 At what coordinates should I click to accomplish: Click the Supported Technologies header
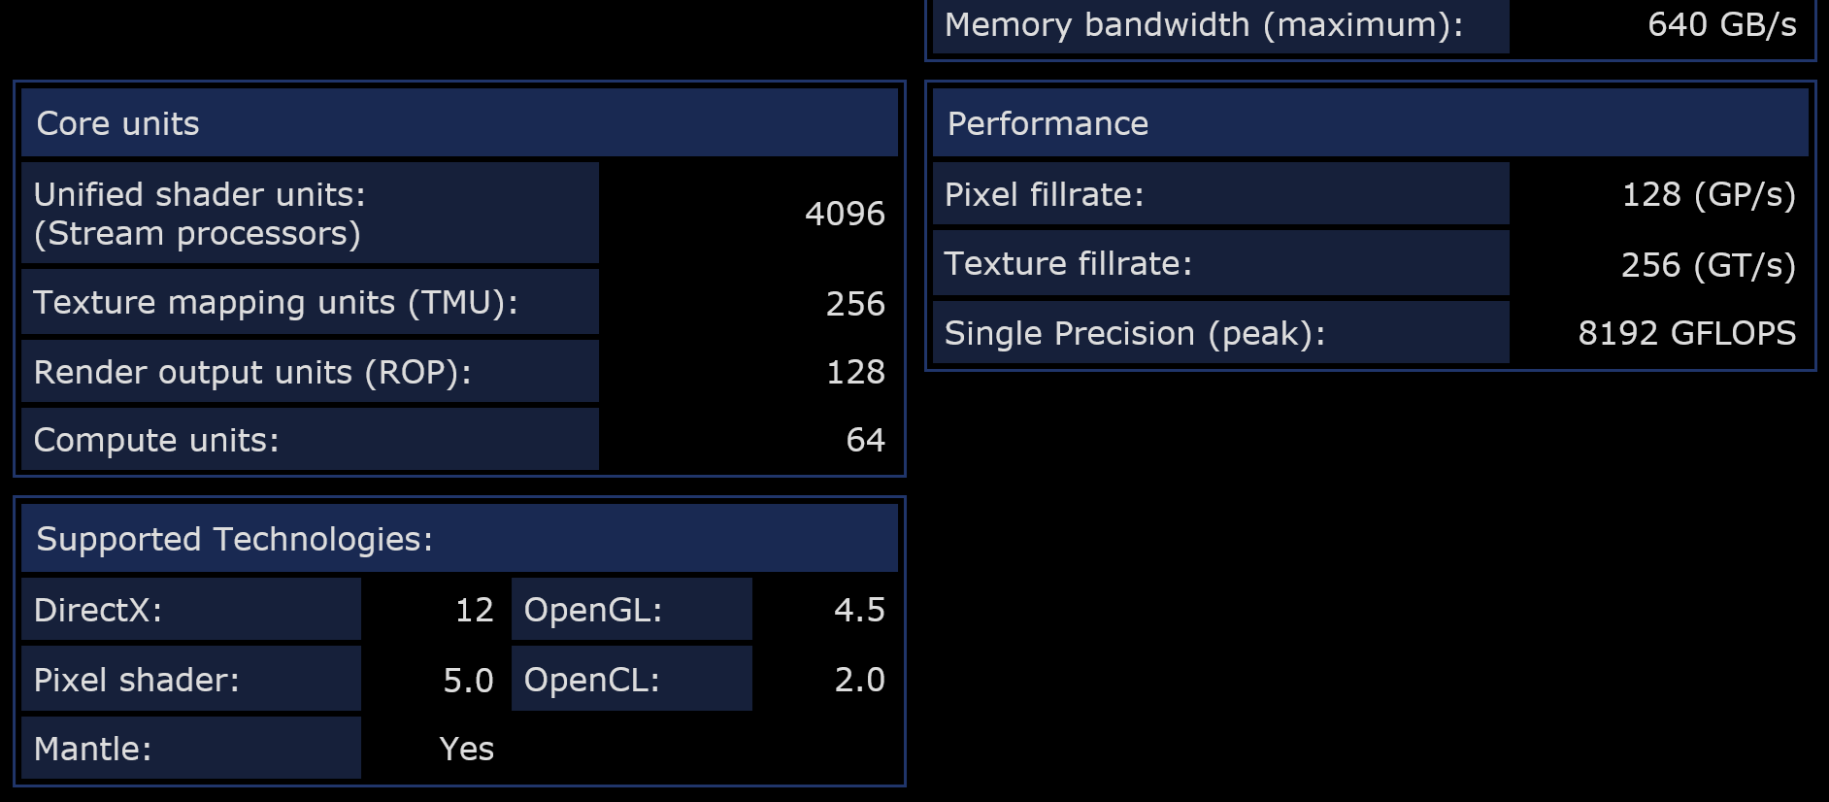click(x=235, y=539)
